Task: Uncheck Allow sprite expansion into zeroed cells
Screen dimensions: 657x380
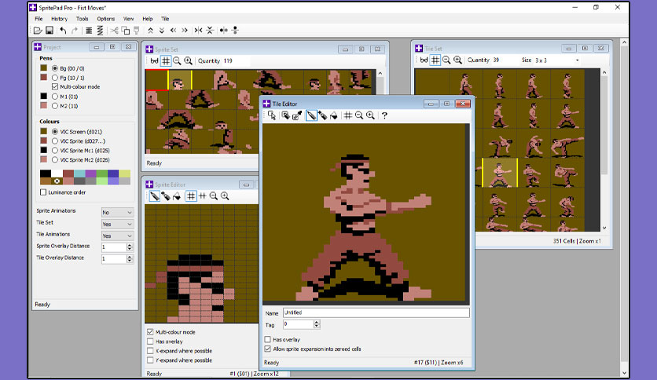Action: (x=268, y=349)
